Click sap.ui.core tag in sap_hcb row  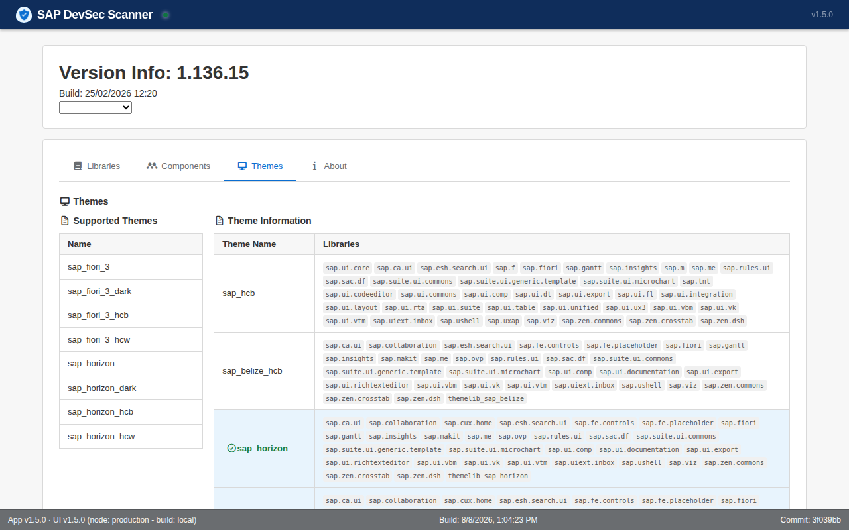point(348,268)
